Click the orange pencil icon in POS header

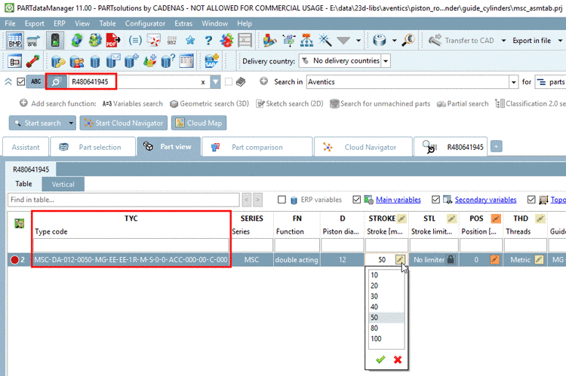tap(496, 219)
